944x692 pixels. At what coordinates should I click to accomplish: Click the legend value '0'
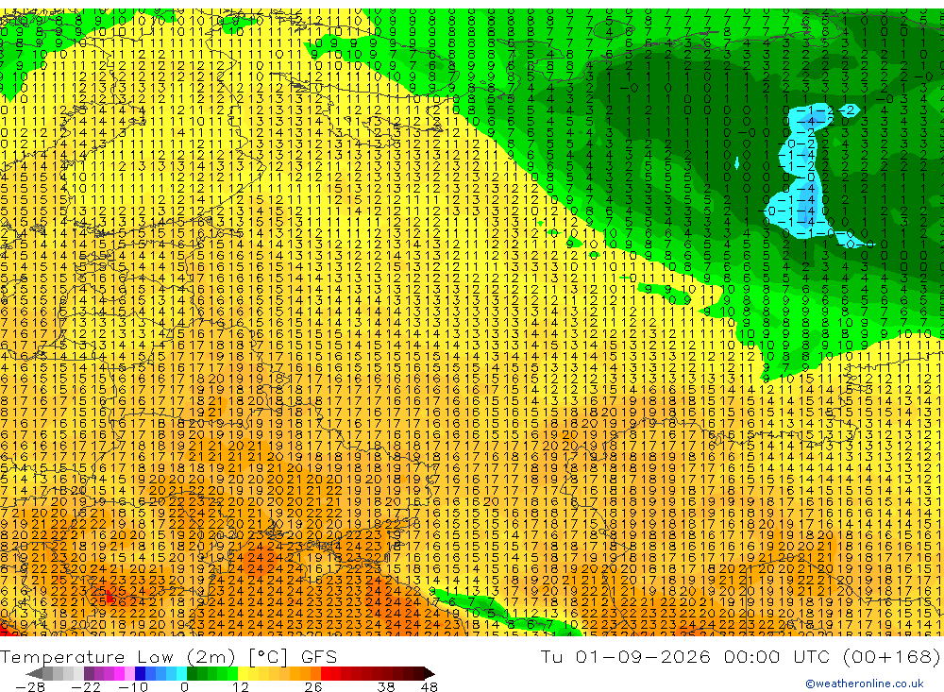[184, 686]
